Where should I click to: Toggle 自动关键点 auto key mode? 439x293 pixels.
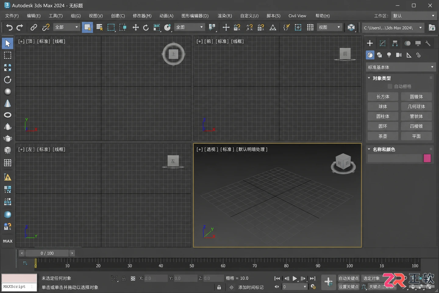coord(348,278)
